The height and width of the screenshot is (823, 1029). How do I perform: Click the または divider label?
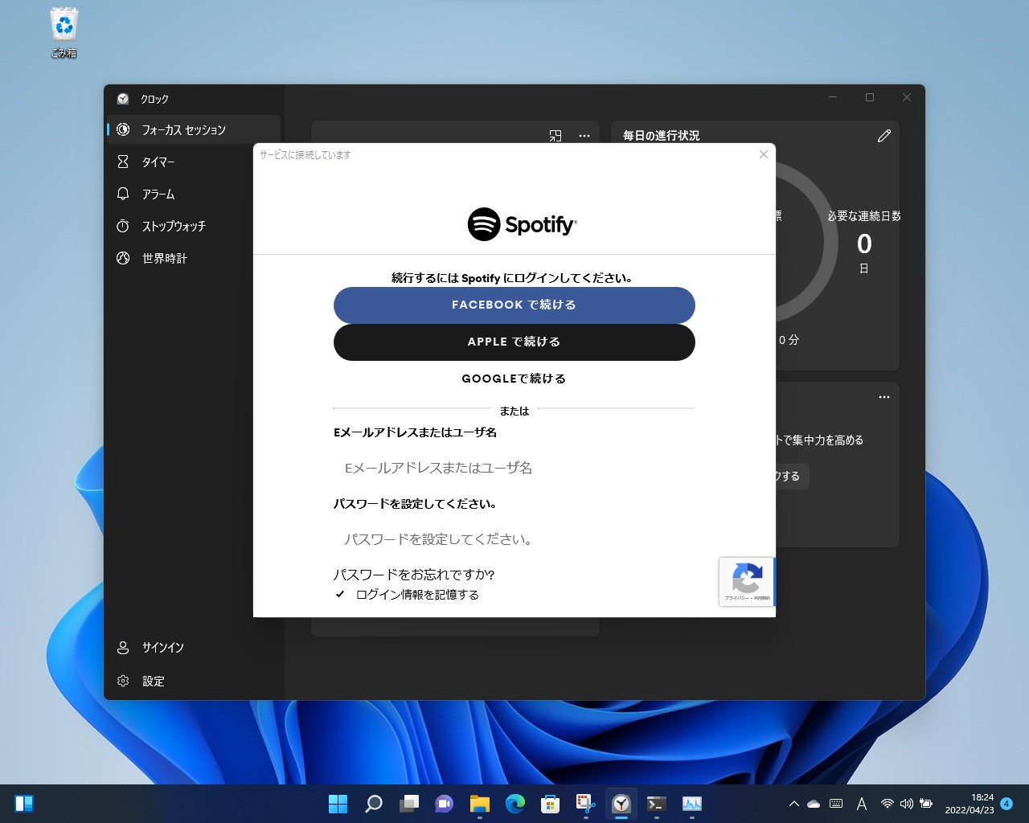click(514, 411)
